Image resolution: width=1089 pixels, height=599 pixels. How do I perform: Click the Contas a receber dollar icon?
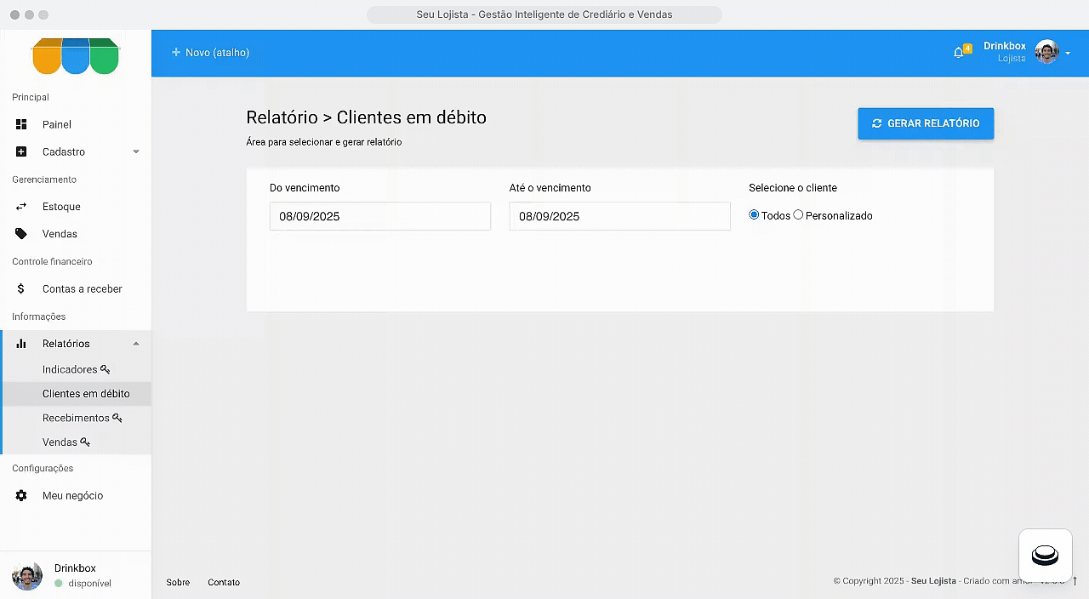(21, 289)
